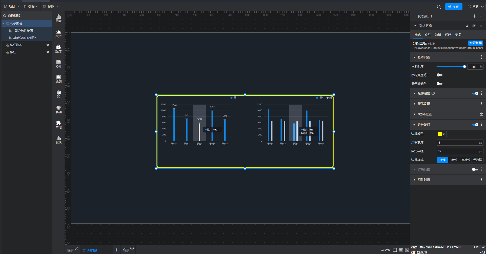Screen dimensions: 486x254
Task: Toggle 鼠标穿透 switch
Action: (x=439, y=75)
